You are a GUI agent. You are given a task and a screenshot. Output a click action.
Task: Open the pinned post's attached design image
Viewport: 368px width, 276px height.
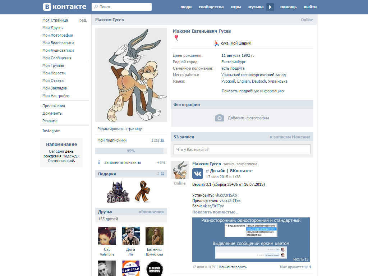click(251, 240)
